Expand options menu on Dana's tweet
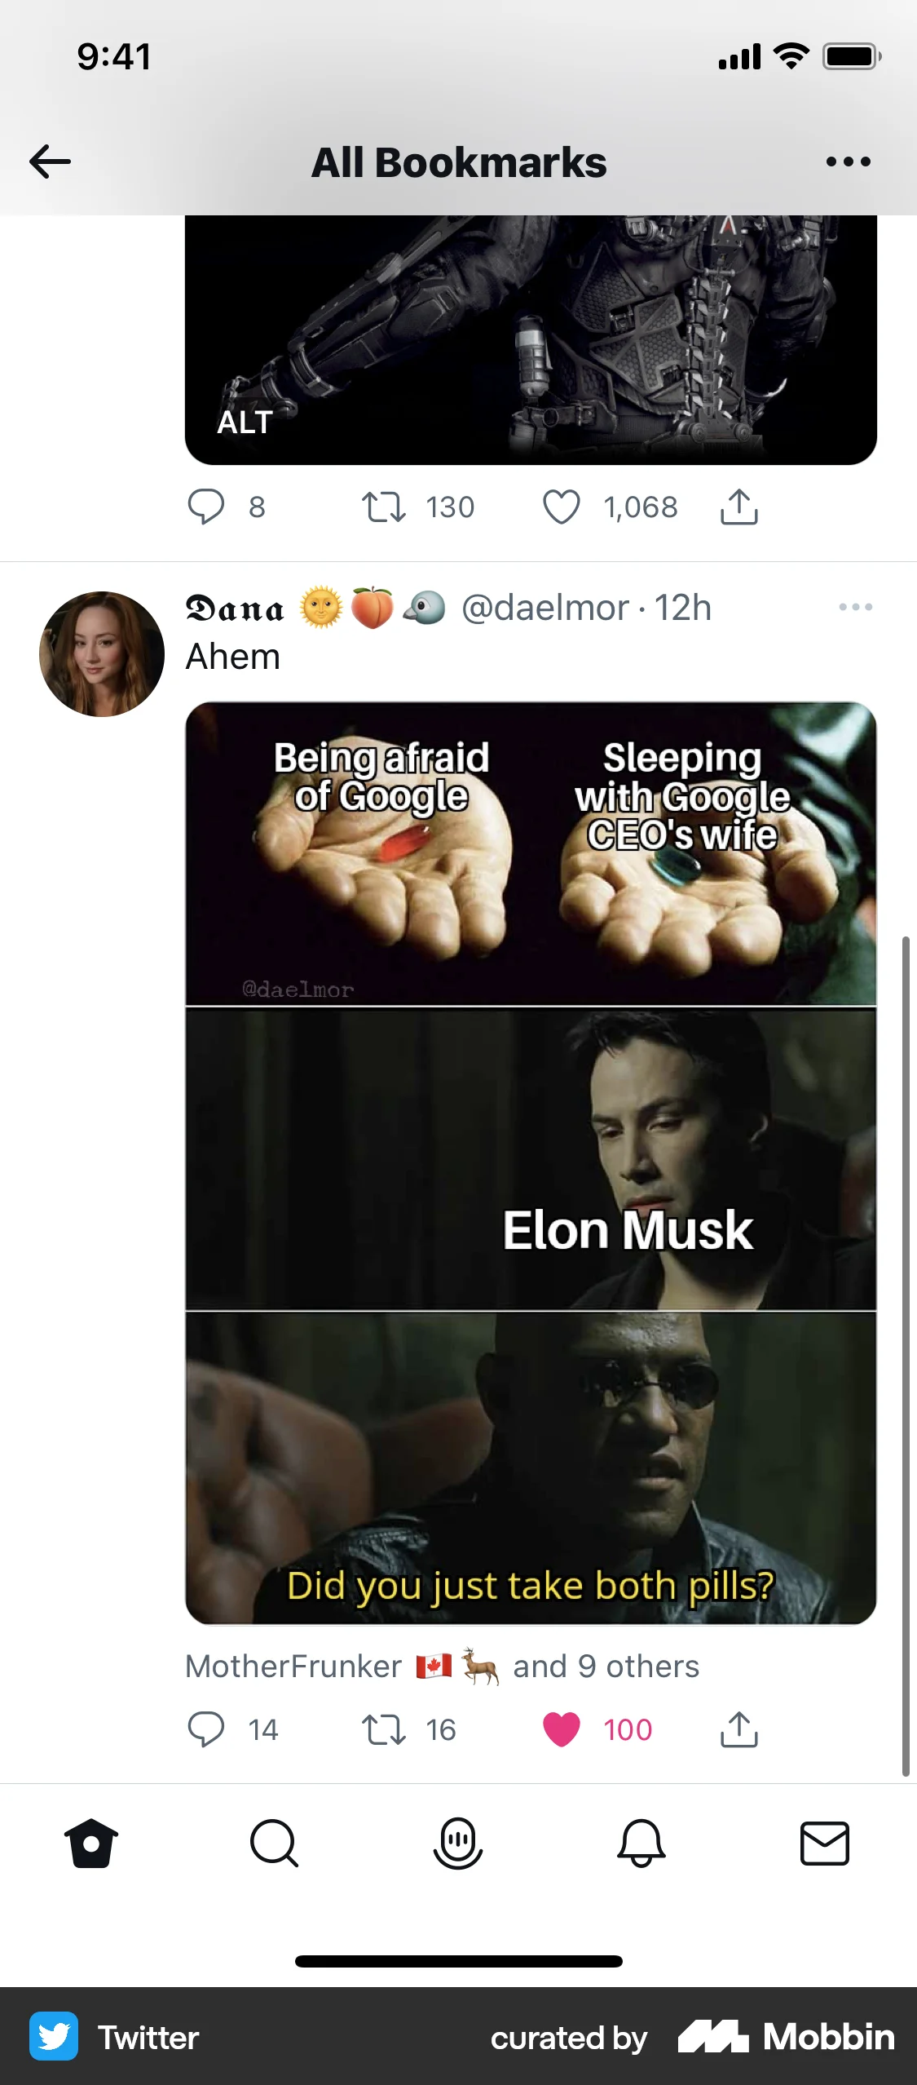 coord(855,607)
